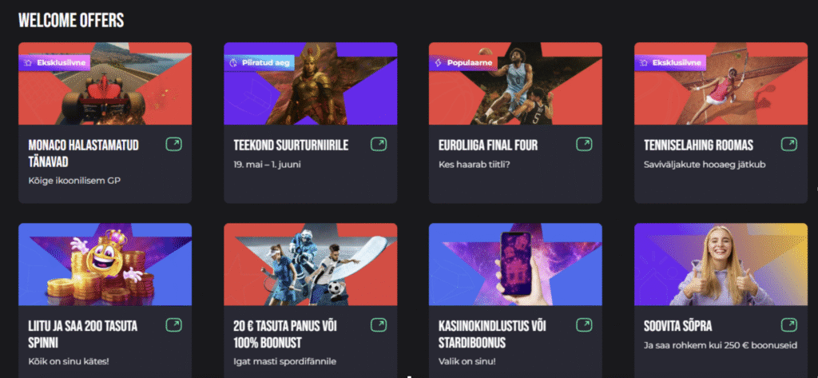Select the basketball players banner image
The width and height of the screenshot is (818, 378).
[515, 84]
